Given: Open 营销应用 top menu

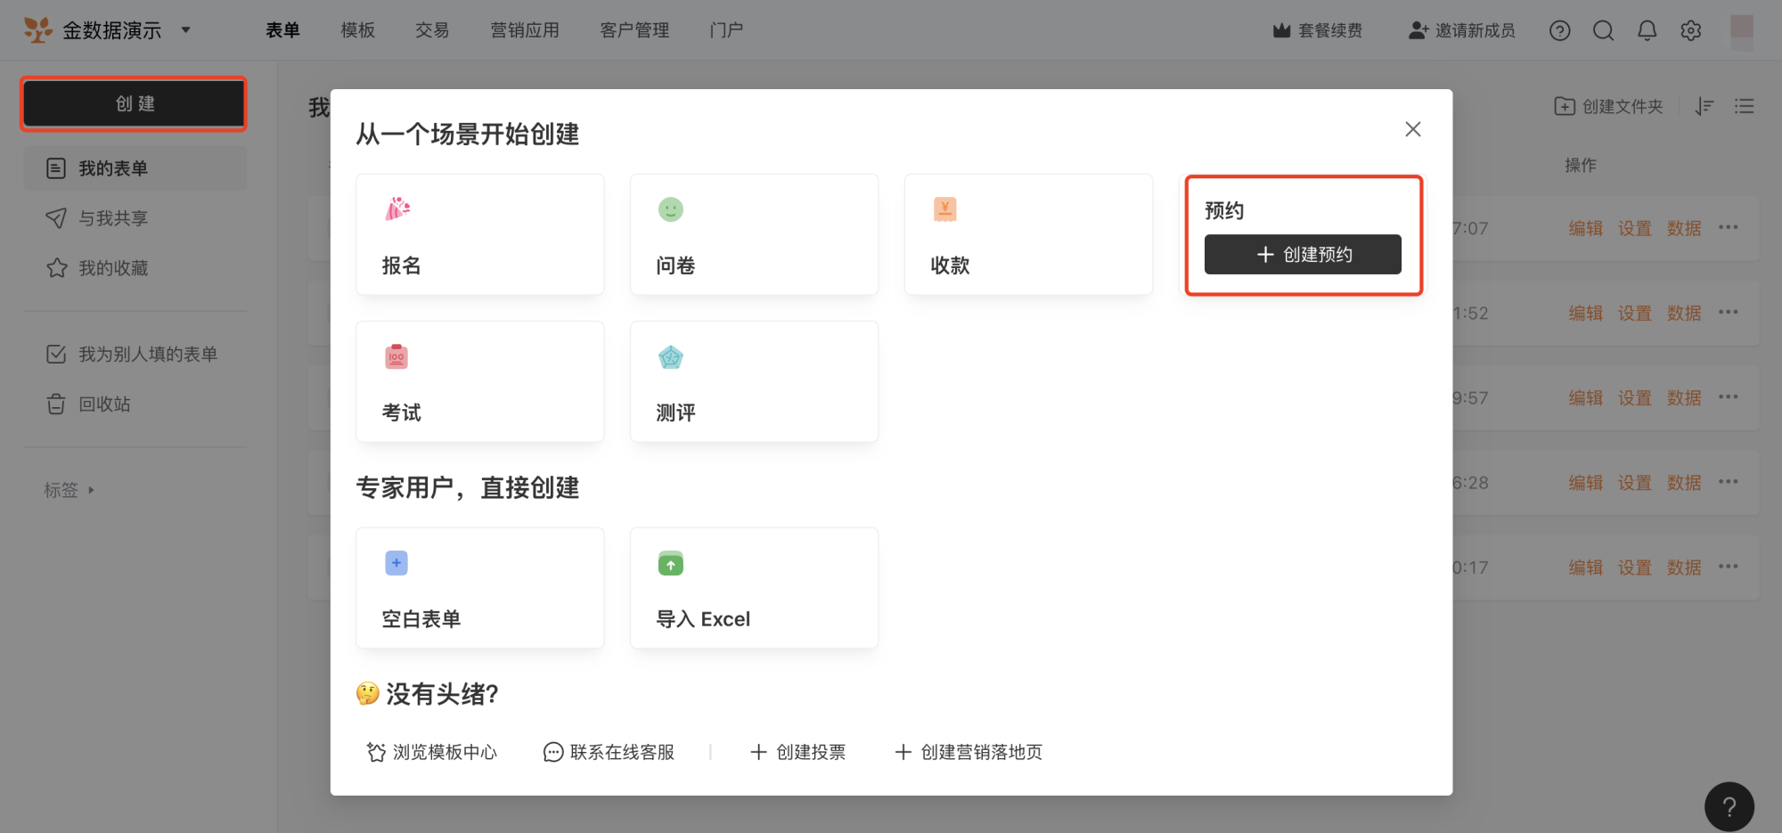Looking at the screenshot, I should click(525, 30).
